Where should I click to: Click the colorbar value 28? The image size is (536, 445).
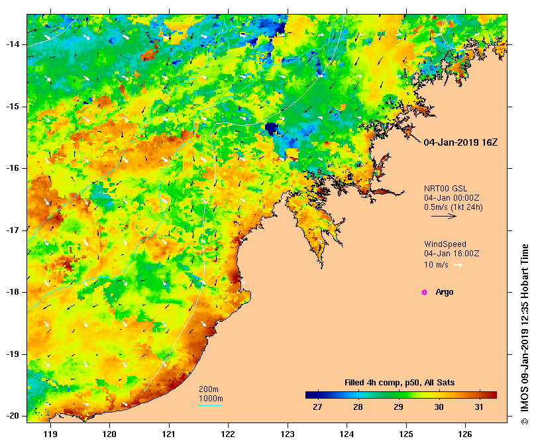[358, 407]
